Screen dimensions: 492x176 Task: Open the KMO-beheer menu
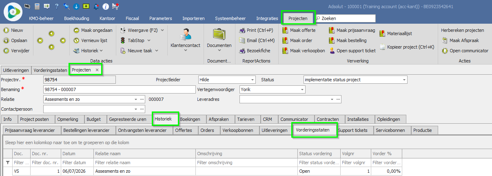(41, 18)
